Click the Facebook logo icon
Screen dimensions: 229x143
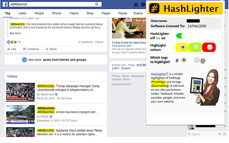coord(5,4)
